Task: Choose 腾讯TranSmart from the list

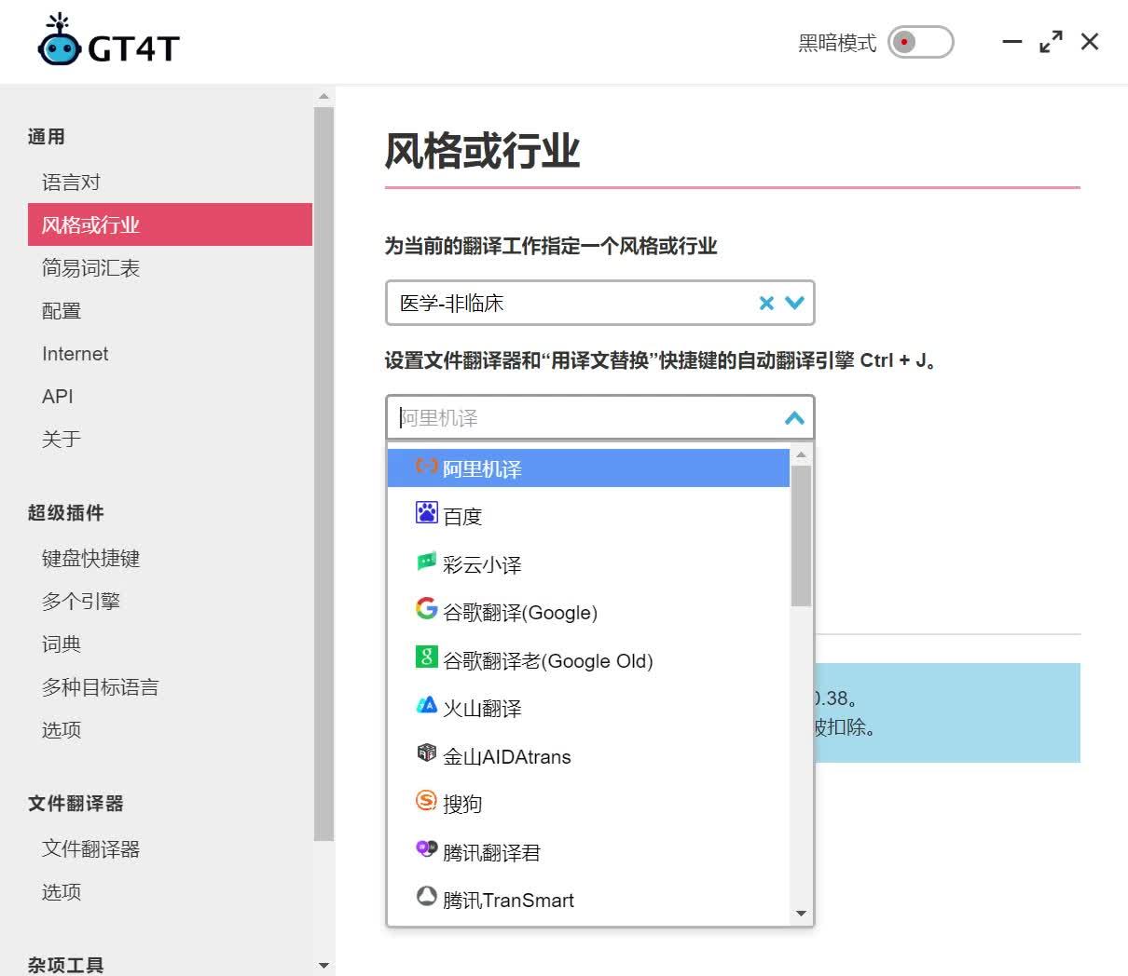Action: click(x=508, y=900)
